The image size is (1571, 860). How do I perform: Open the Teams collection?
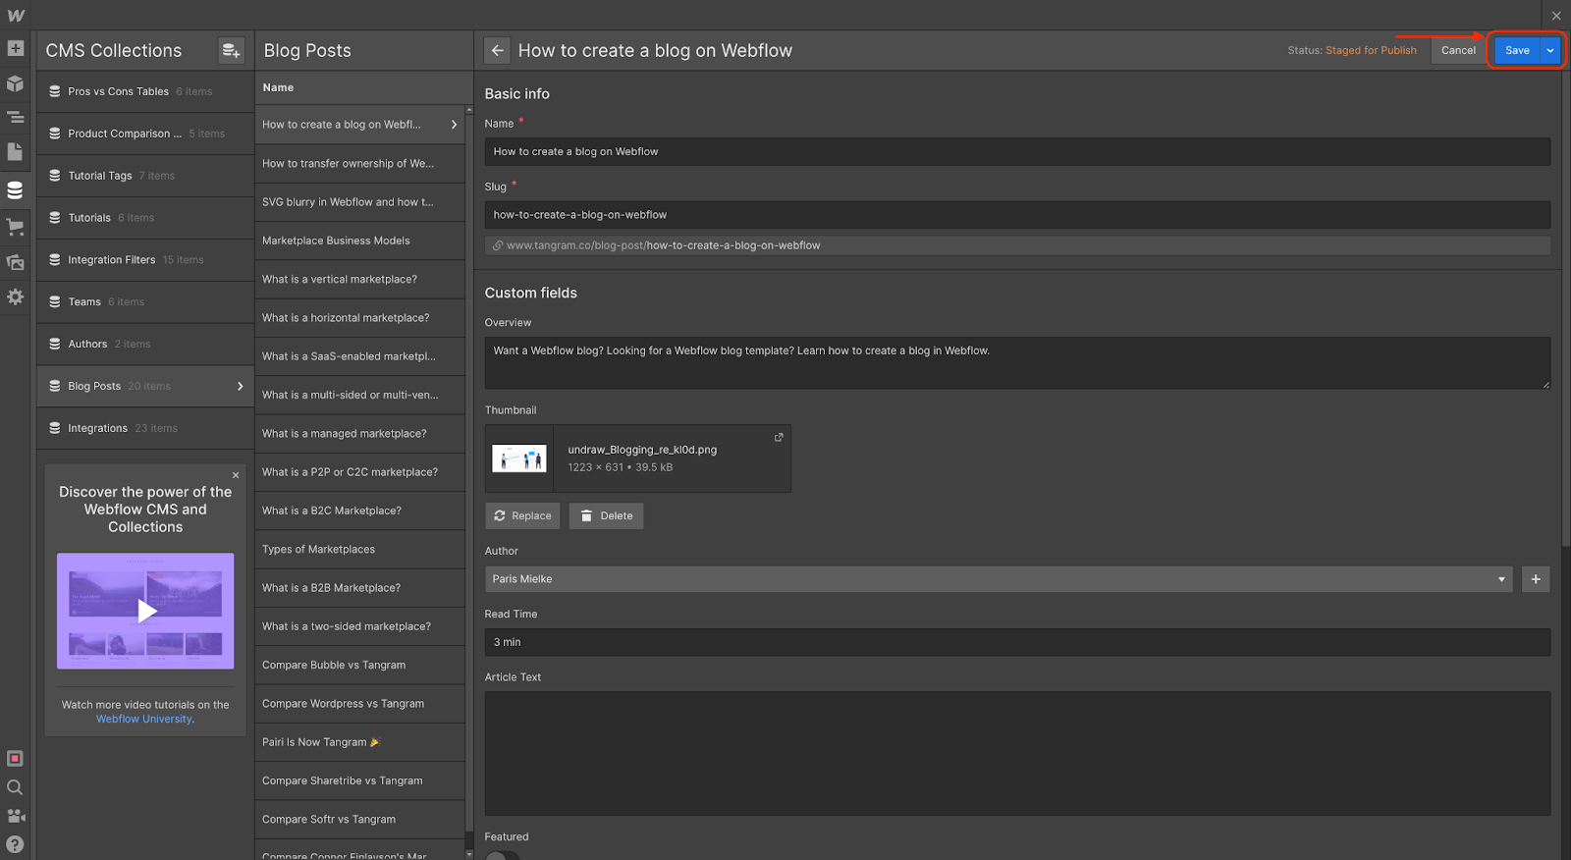coord(145,302)
